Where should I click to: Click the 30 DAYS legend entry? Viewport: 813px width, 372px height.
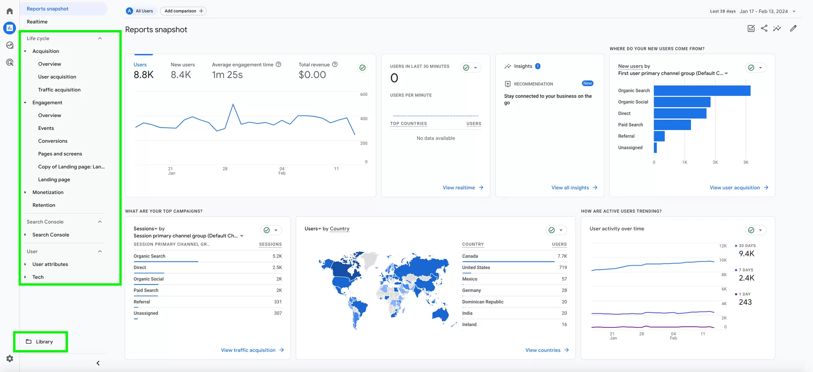[745, 246]
